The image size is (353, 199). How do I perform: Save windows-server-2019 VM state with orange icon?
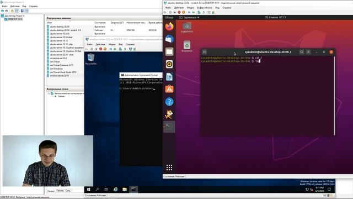105,49
